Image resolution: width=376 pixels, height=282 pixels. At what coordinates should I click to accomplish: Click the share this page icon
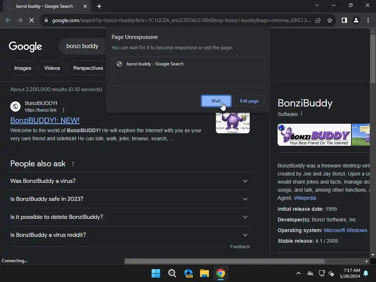(318, 21)
